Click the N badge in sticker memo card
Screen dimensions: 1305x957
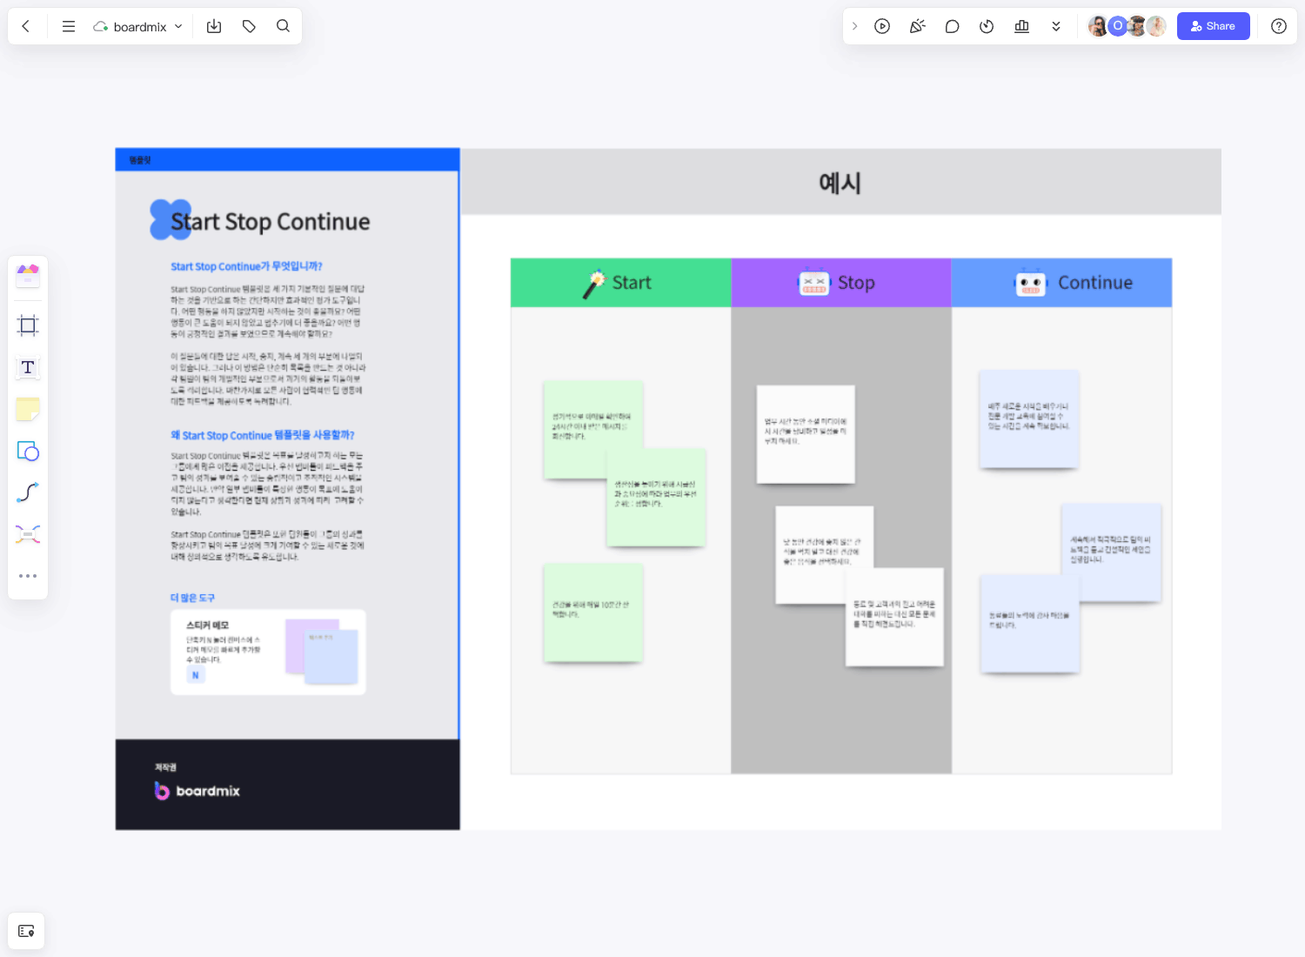tap(196, 675)
